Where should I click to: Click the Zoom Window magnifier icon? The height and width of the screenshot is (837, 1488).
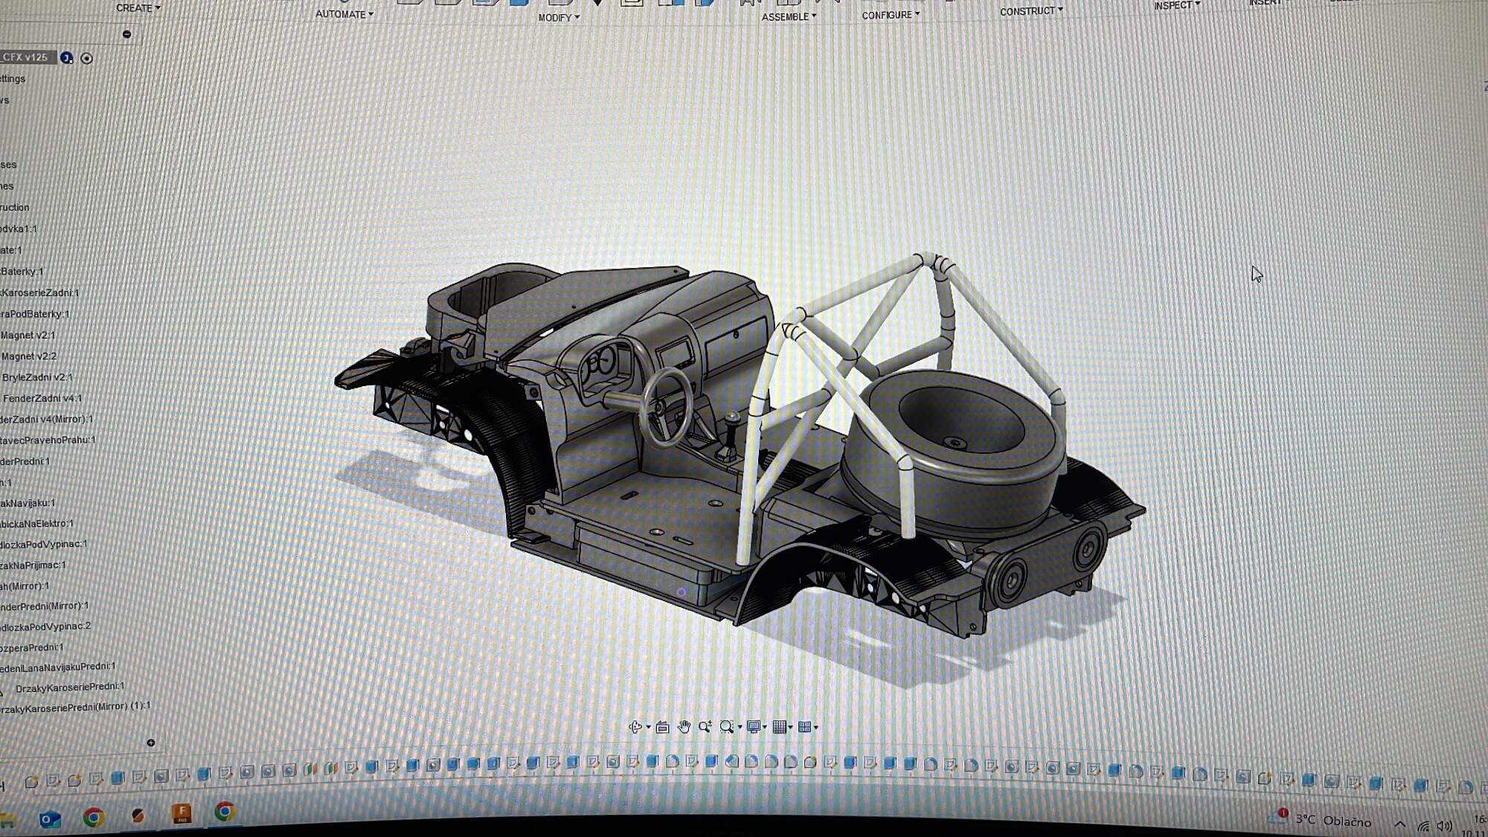(x=727, y=726)
